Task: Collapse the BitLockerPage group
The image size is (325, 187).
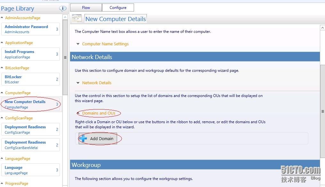Action: coord(2,68)
